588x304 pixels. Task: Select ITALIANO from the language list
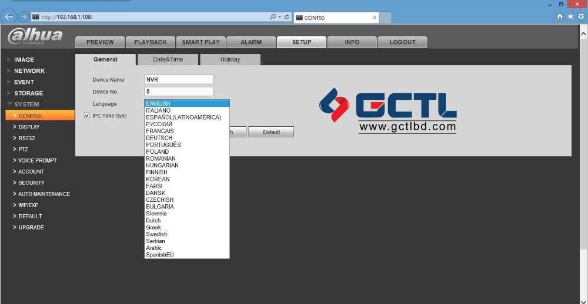tap(158, 110)
